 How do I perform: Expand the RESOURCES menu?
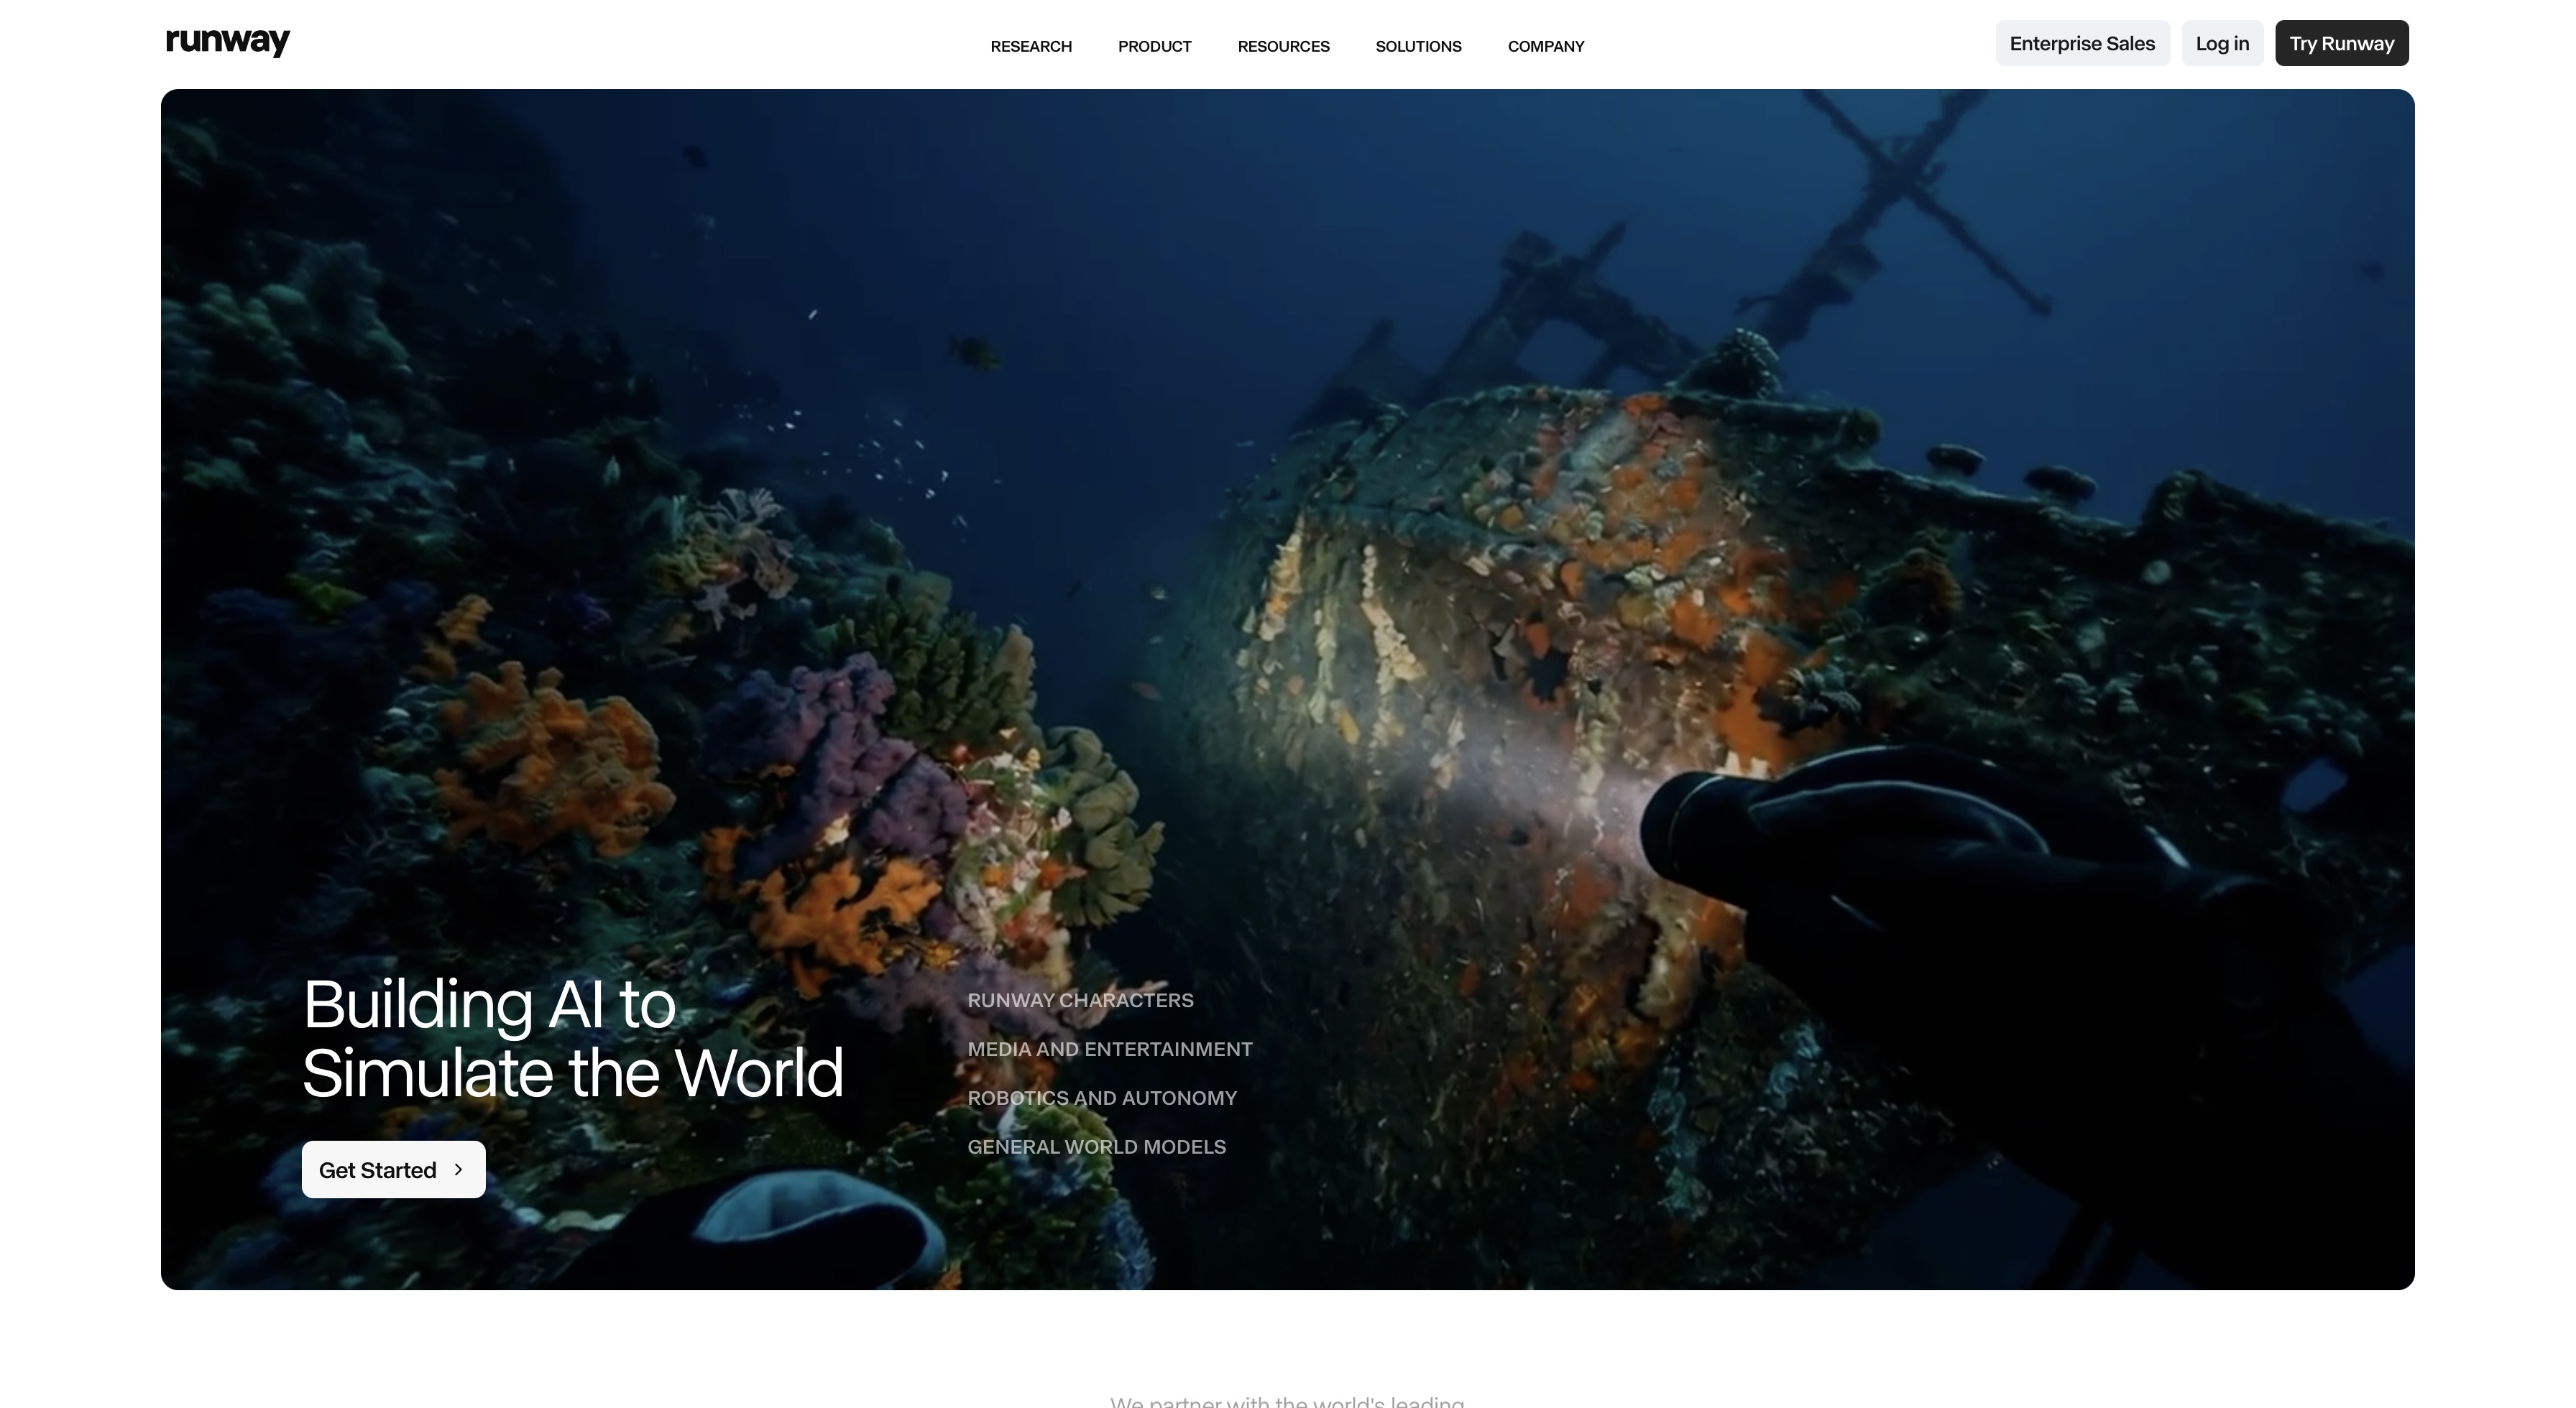pyautogui.click(x=1283, y=46)
